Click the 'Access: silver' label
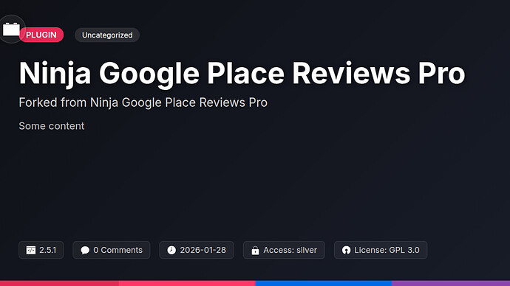Viewport: 510px width, 286px height. pyautogui.click(x=290, y=250)
